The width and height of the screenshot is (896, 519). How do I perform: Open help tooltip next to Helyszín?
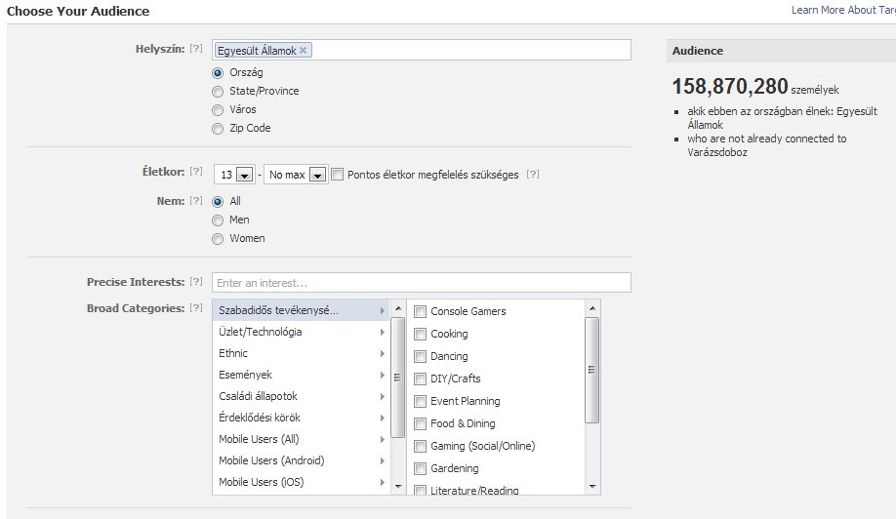click(196, 49)
